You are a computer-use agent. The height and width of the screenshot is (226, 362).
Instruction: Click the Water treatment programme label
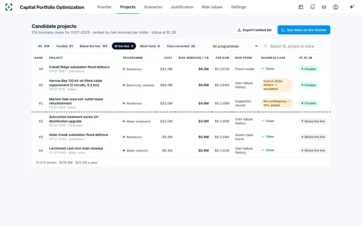137,121
